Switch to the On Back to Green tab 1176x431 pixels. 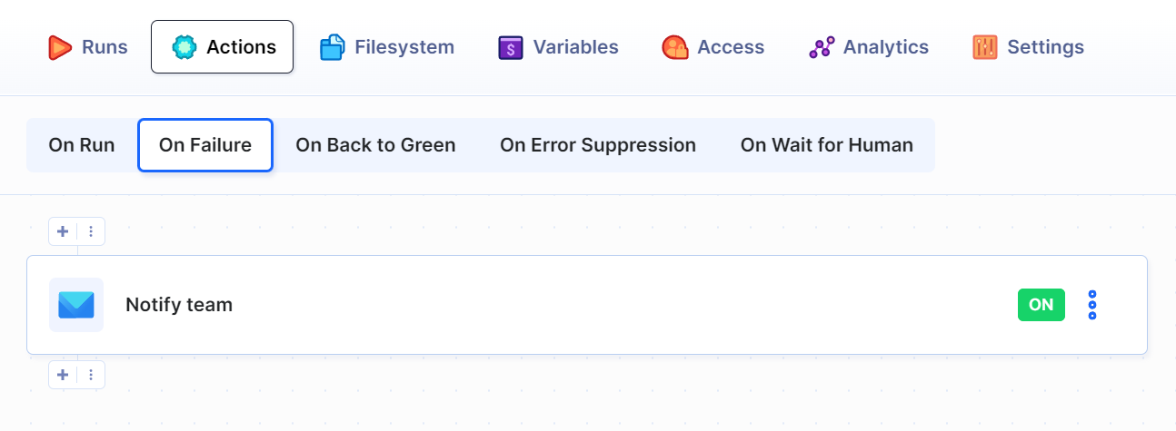pos(376,145)
